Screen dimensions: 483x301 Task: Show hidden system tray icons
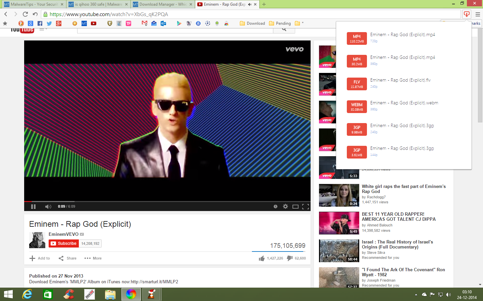(x=416, y=295)
